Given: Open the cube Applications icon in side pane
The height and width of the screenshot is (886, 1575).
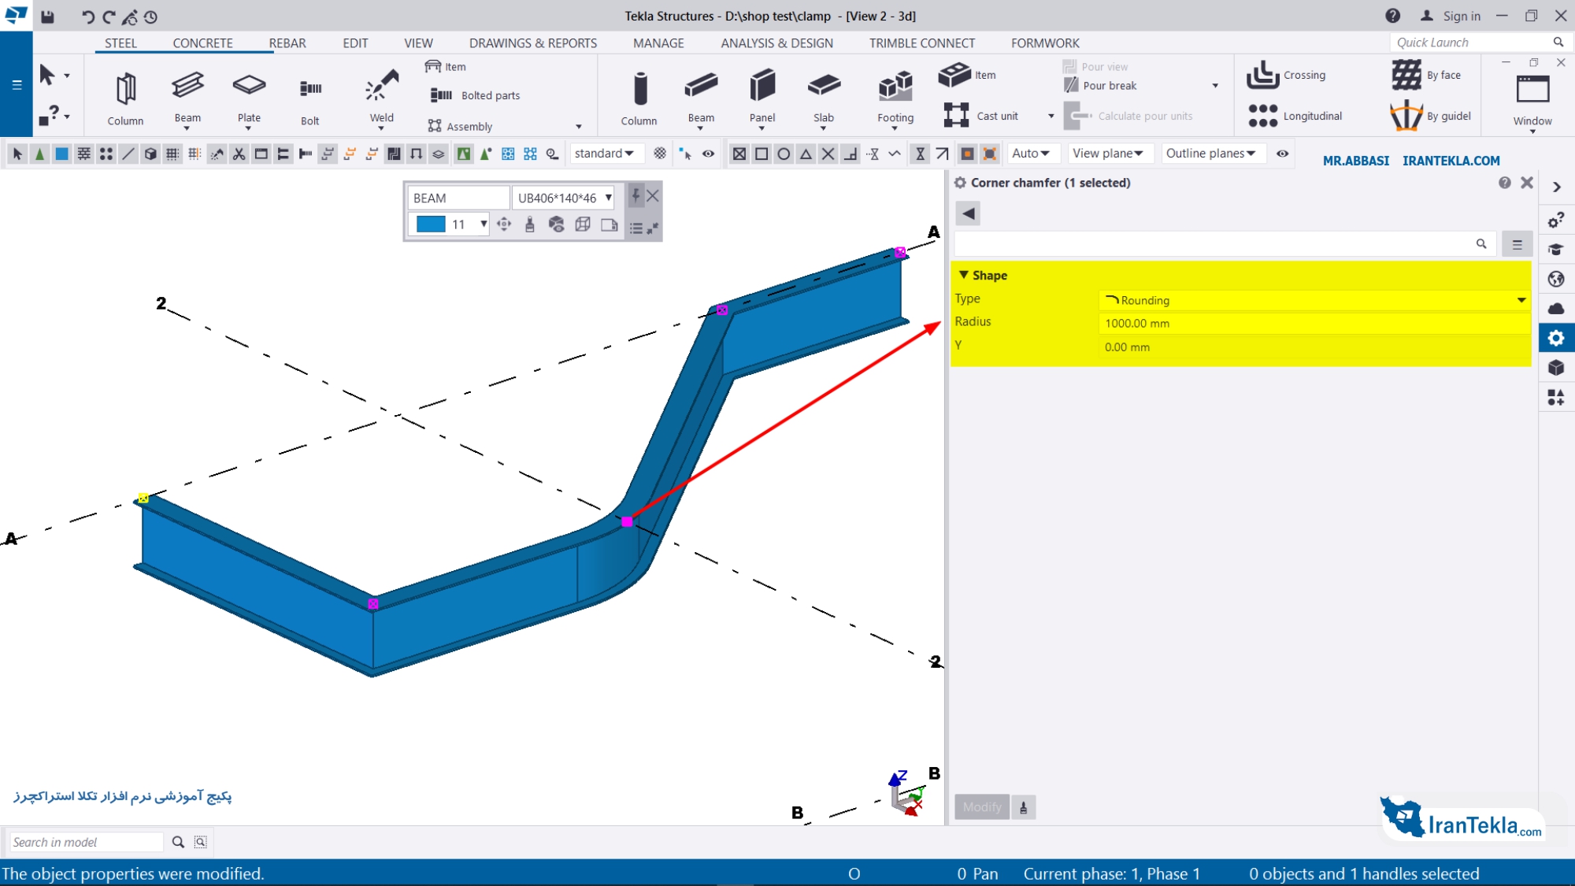Looking at the screenshot, I should click(x=1555, y=368).
